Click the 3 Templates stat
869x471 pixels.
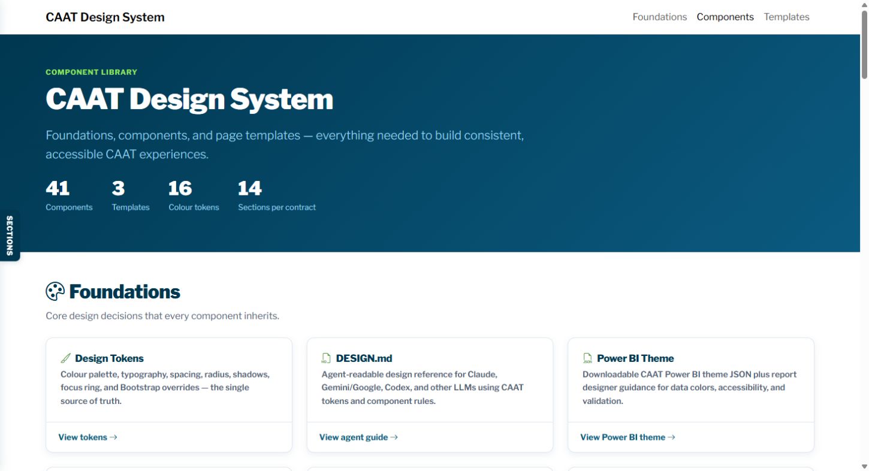(x=131, y=196)
